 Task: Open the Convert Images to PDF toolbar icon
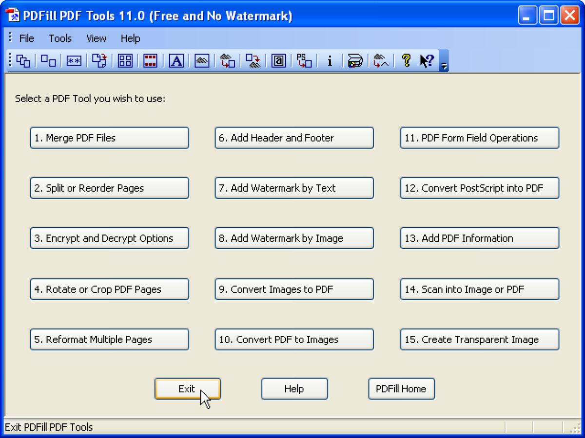[x=226, y=60]
